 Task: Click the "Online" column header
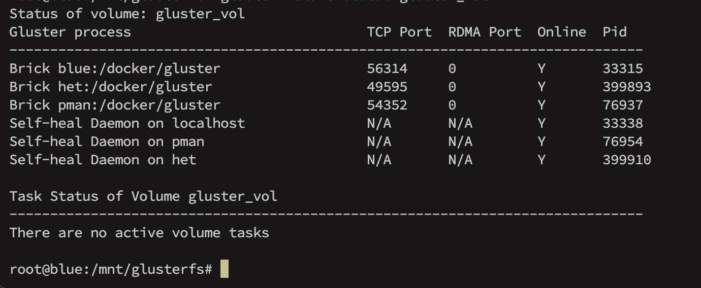pyautogui.click(x=562, y=32)
